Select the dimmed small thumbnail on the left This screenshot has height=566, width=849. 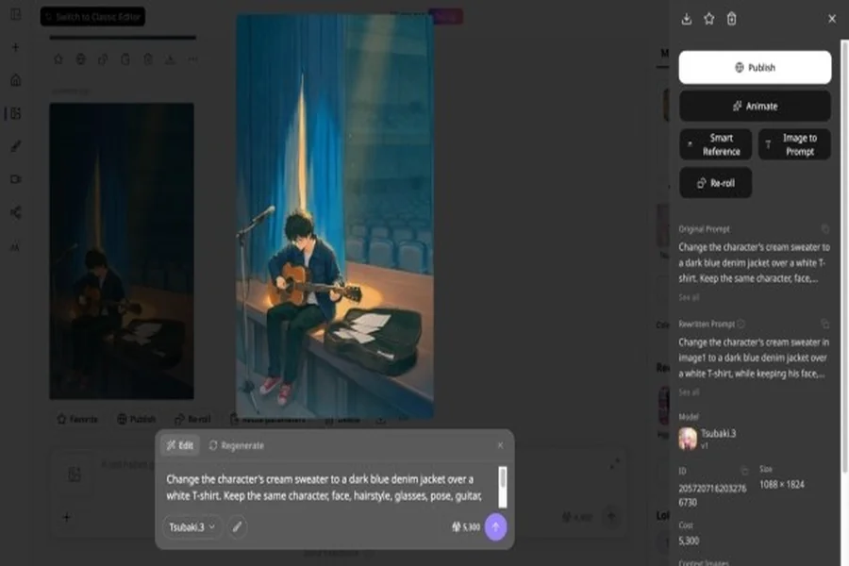click(x=122, y=251)
